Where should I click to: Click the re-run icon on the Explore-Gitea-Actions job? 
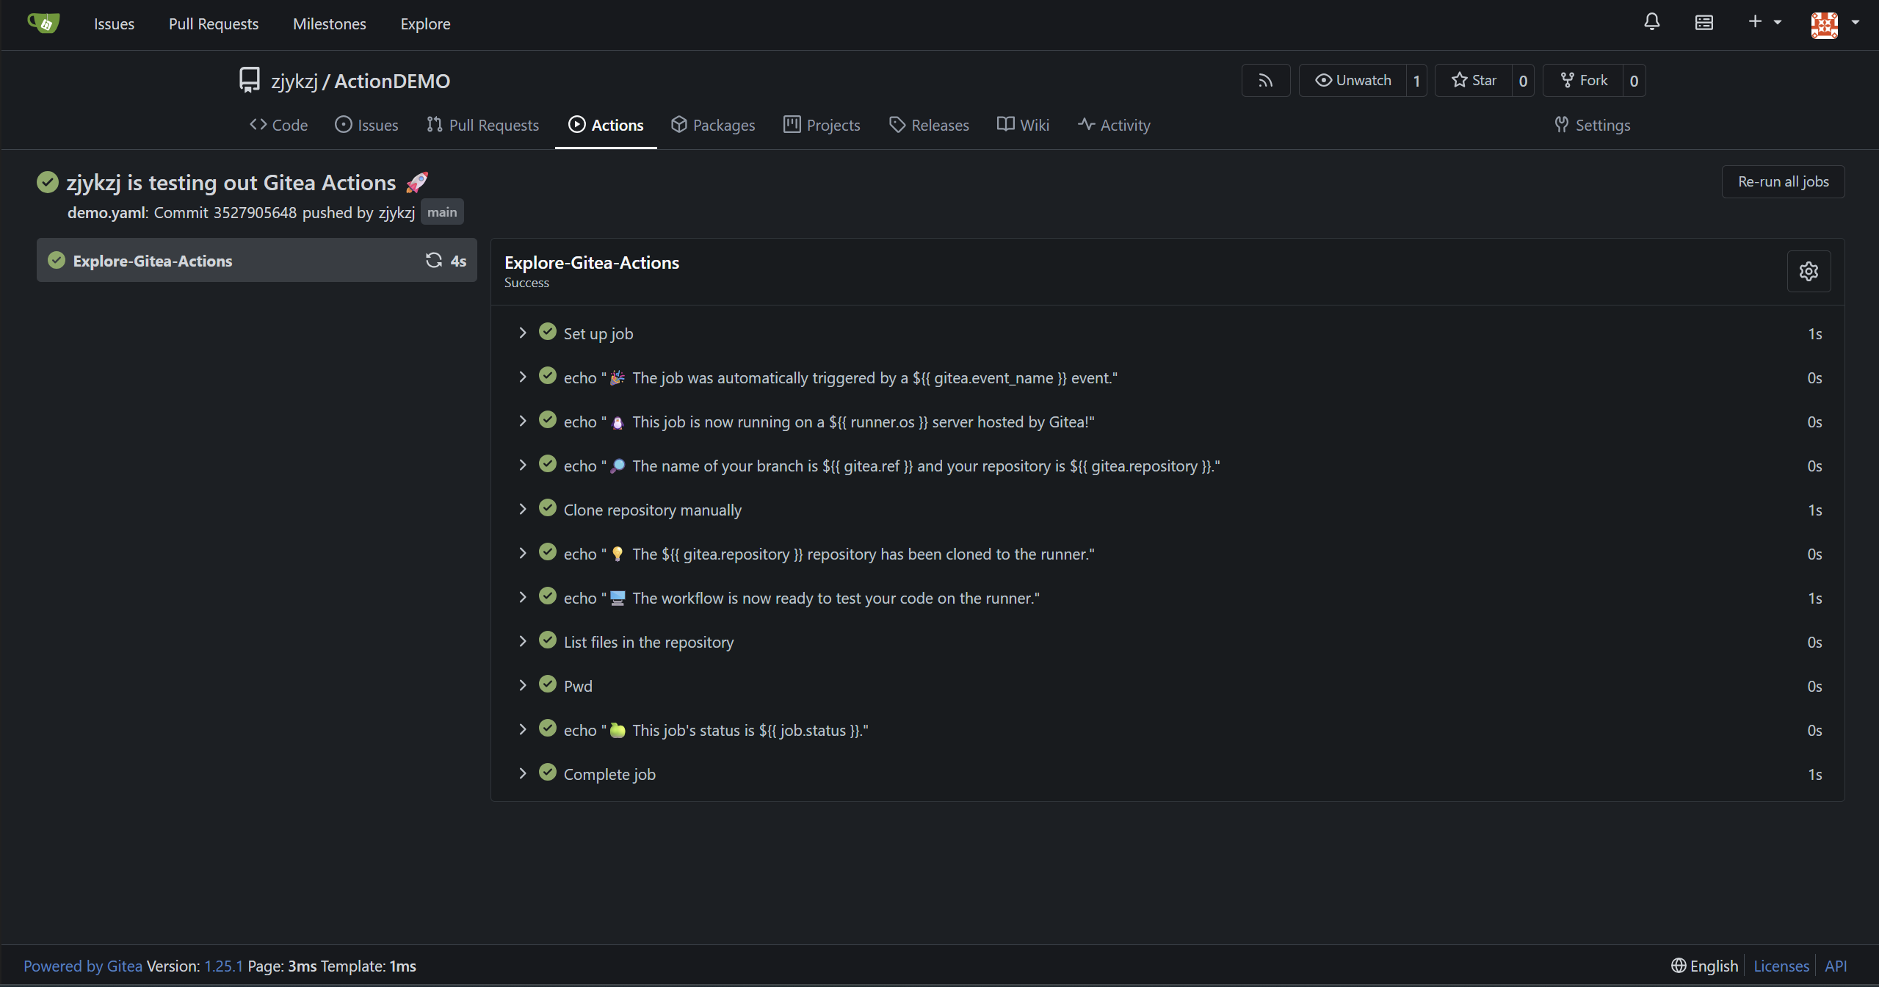433,260
